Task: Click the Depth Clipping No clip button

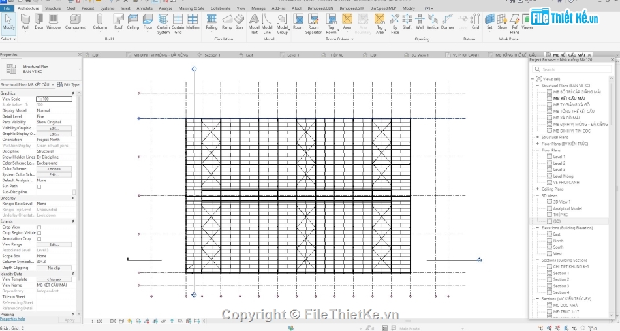Action: pyautogui.click(x=54, y=268)
